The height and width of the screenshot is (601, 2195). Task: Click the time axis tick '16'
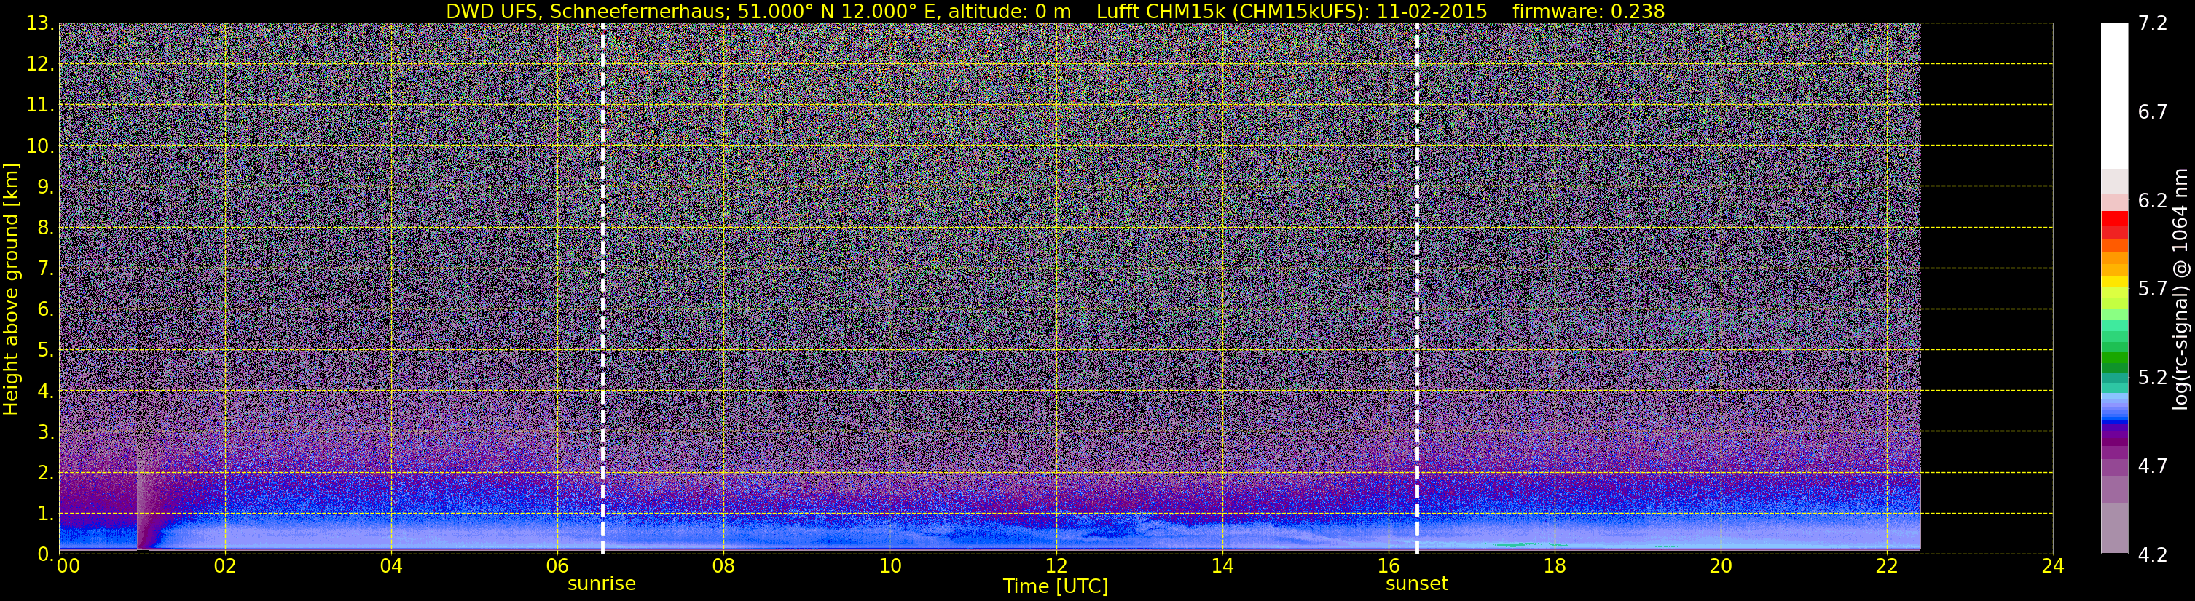(x=1388, y=567)
